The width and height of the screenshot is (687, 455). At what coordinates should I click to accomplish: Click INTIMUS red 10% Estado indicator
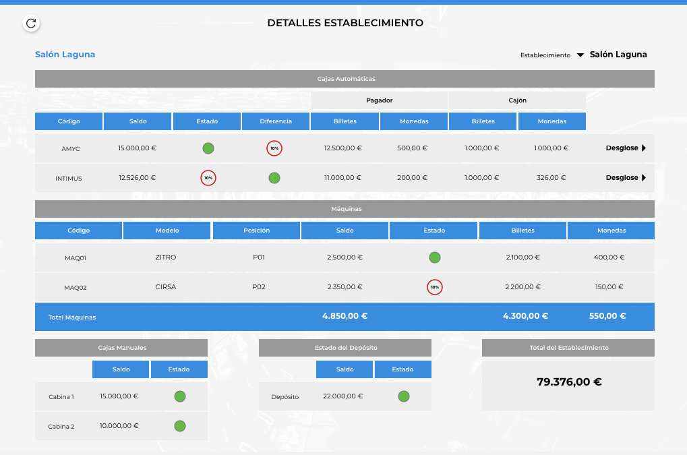click(208, 178)
